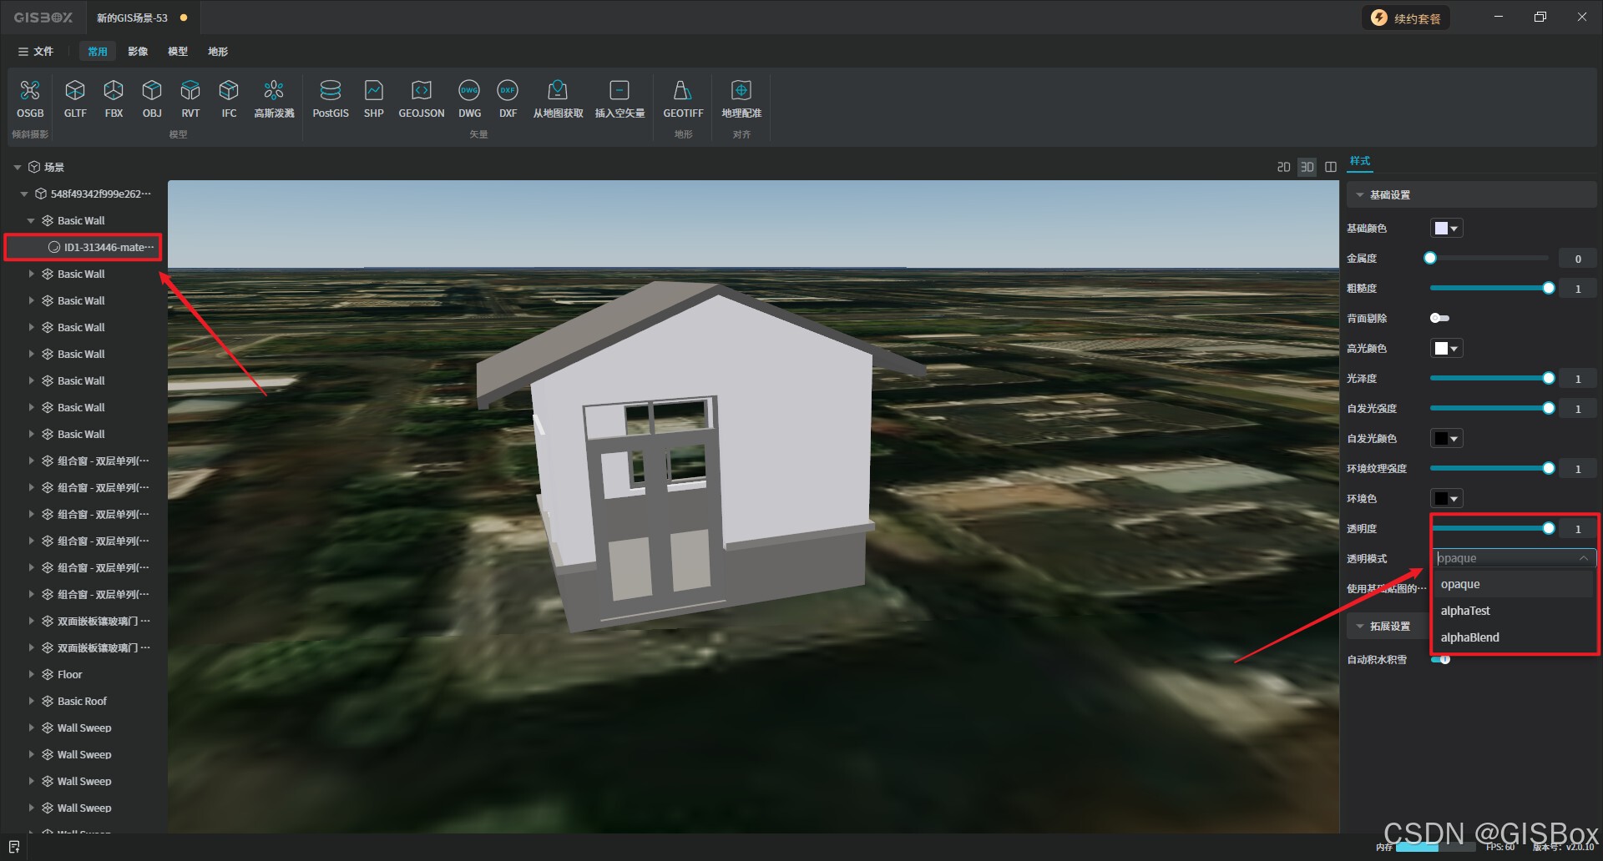Open the 地理配准 alignment tool
Screen dimensions: 1603x861
pyautogui.click(x=741, y=98)
